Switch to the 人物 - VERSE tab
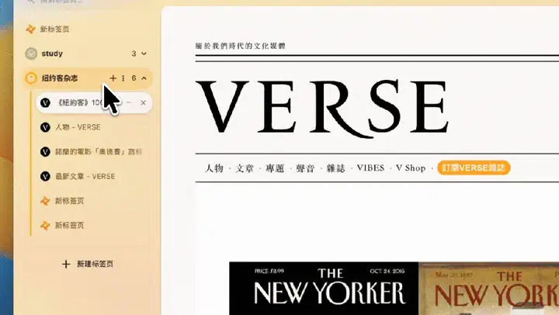Screen dimensions: 559x315 click(x=94, y=127)
